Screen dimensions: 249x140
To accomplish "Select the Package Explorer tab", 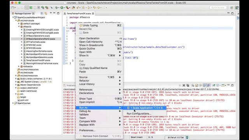I will pyautogui.click(x=23, y=14).
